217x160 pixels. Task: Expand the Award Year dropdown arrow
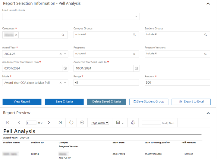pos(65,54)
